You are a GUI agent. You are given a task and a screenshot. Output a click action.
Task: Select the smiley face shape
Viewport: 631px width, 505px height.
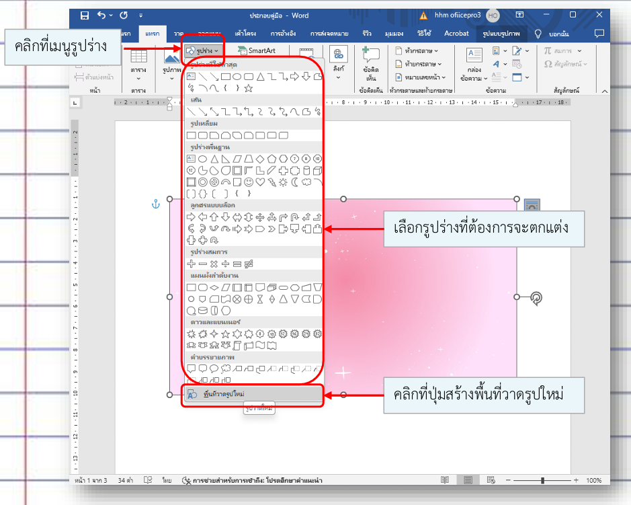(x=249, y=182)
